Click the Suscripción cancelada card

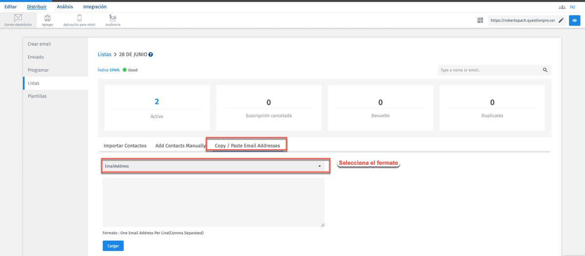tap(269, 108)
